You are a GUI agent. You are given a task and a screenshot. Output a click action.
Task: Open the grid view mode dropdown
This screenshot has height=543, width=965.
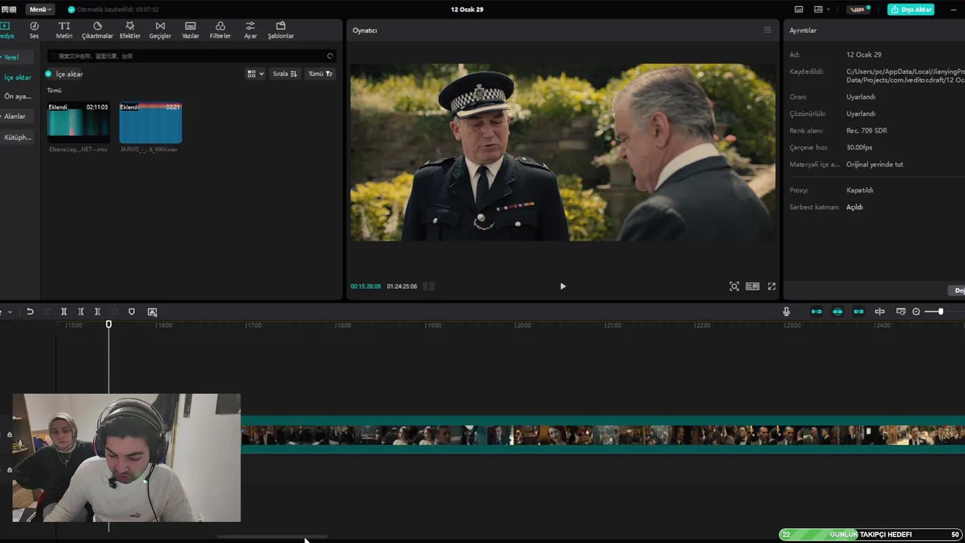pos(256,74)
